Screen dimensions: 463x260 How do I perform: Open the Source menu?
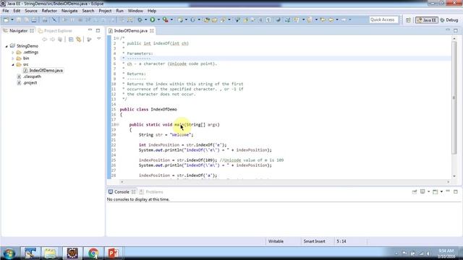click(x=31, y=11)
